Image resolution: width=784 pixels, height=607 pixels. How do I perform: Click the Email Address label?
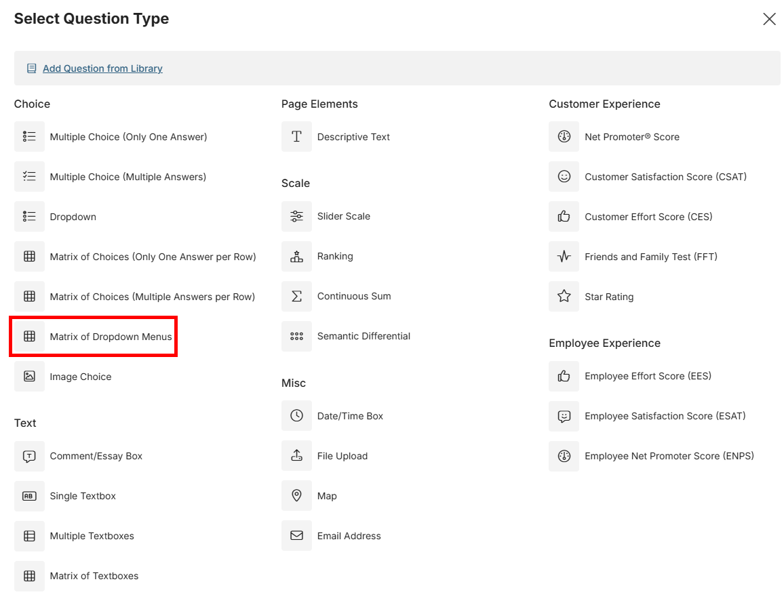[x=349, y=536]
